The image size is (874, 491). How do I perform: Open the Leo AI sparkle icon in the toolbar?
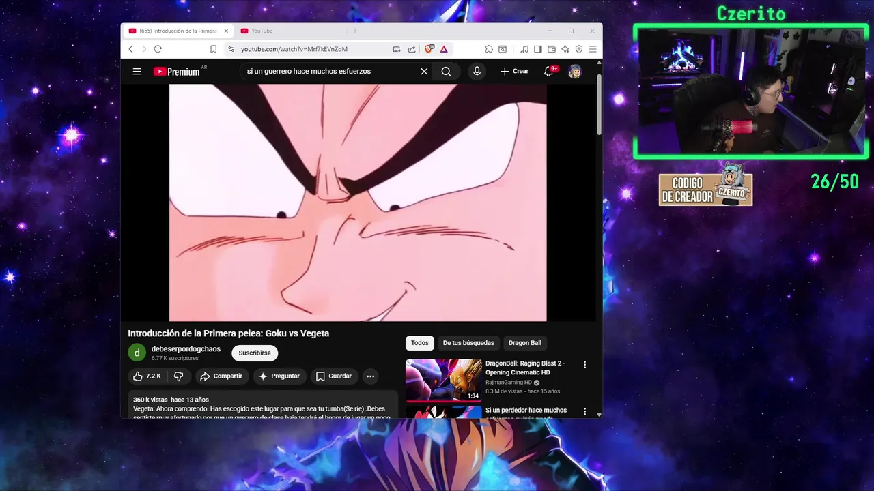[x=565, y=49]
